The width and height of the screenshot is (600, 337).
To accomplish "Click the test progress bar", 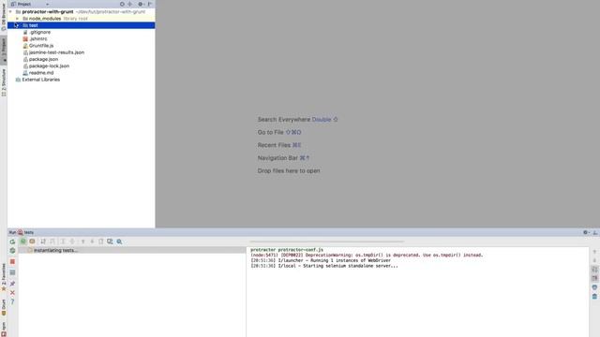I will [x=326, y=242].
